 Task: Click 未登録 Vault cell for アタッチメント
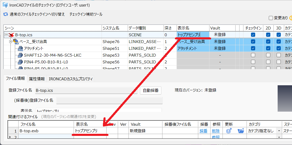pos(222,49)
